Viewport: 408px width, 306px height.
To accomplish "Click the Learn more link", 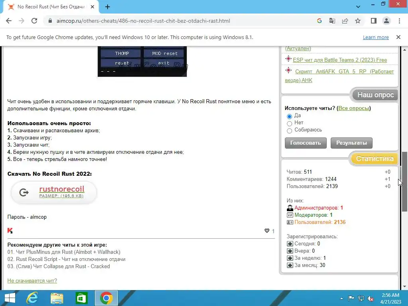I will tap(376, 37).
